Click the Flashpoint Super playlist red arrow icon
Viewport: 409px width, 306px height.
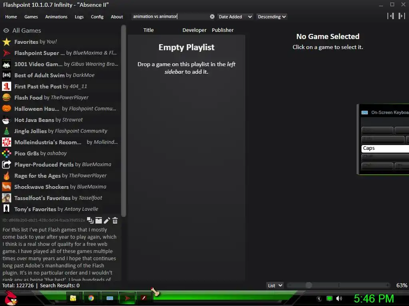click(6, 53)
